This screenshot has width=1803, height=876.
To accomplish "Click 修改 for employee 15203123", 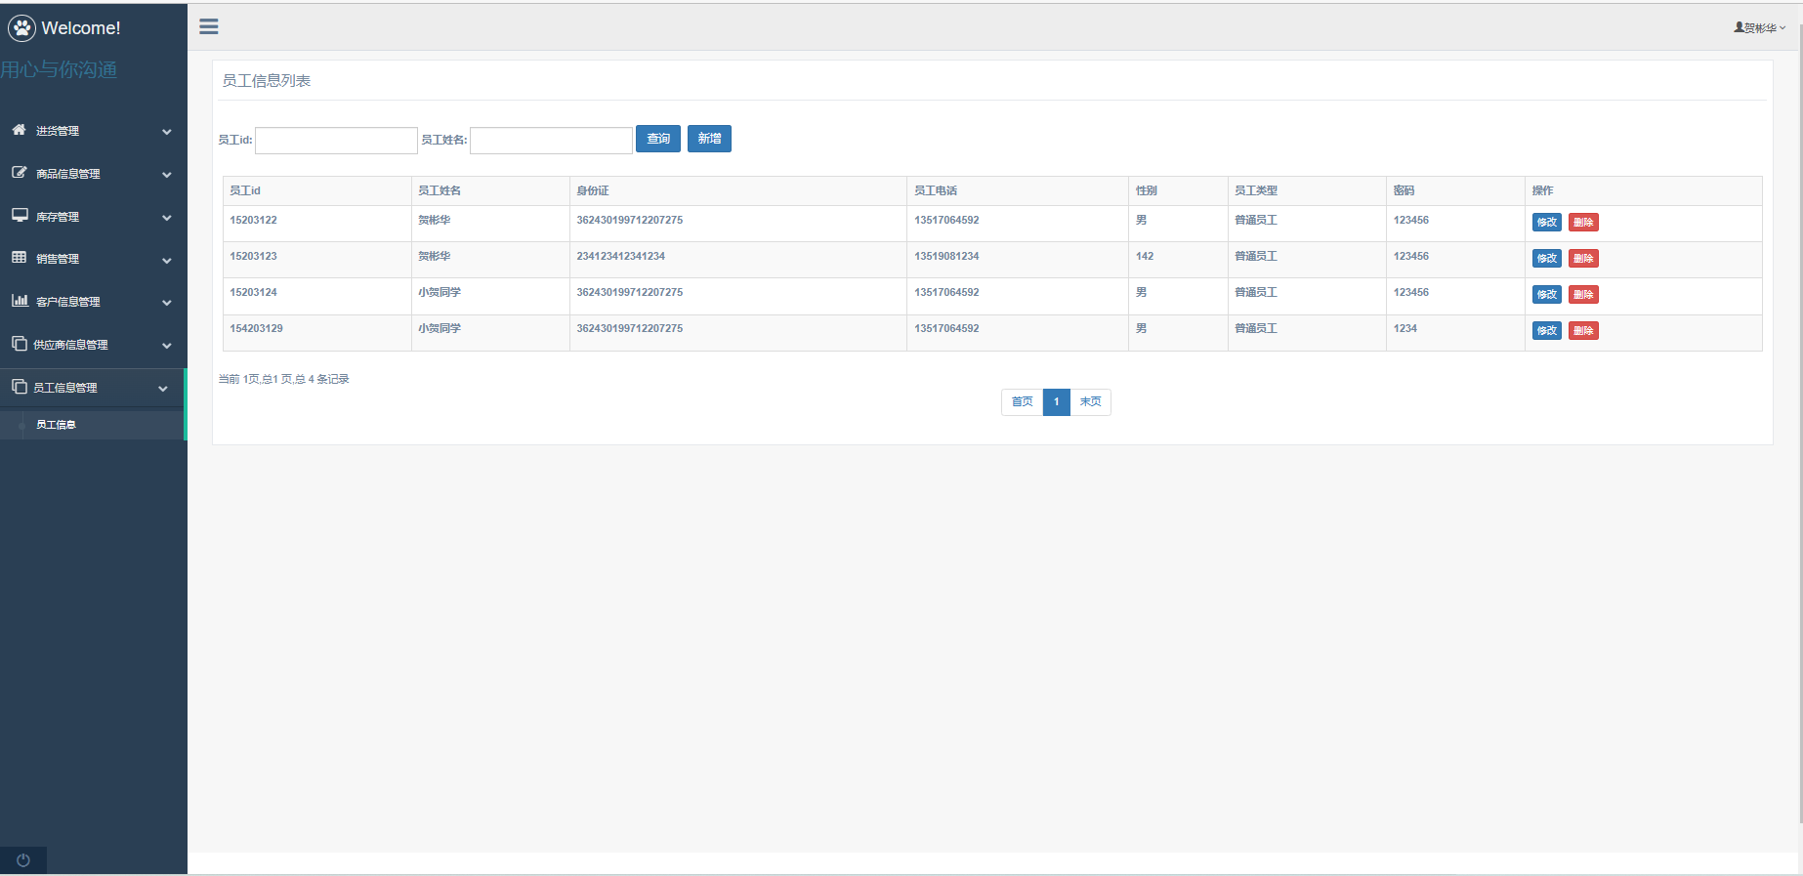I will pyautogui.click(x=1547, y=259).
